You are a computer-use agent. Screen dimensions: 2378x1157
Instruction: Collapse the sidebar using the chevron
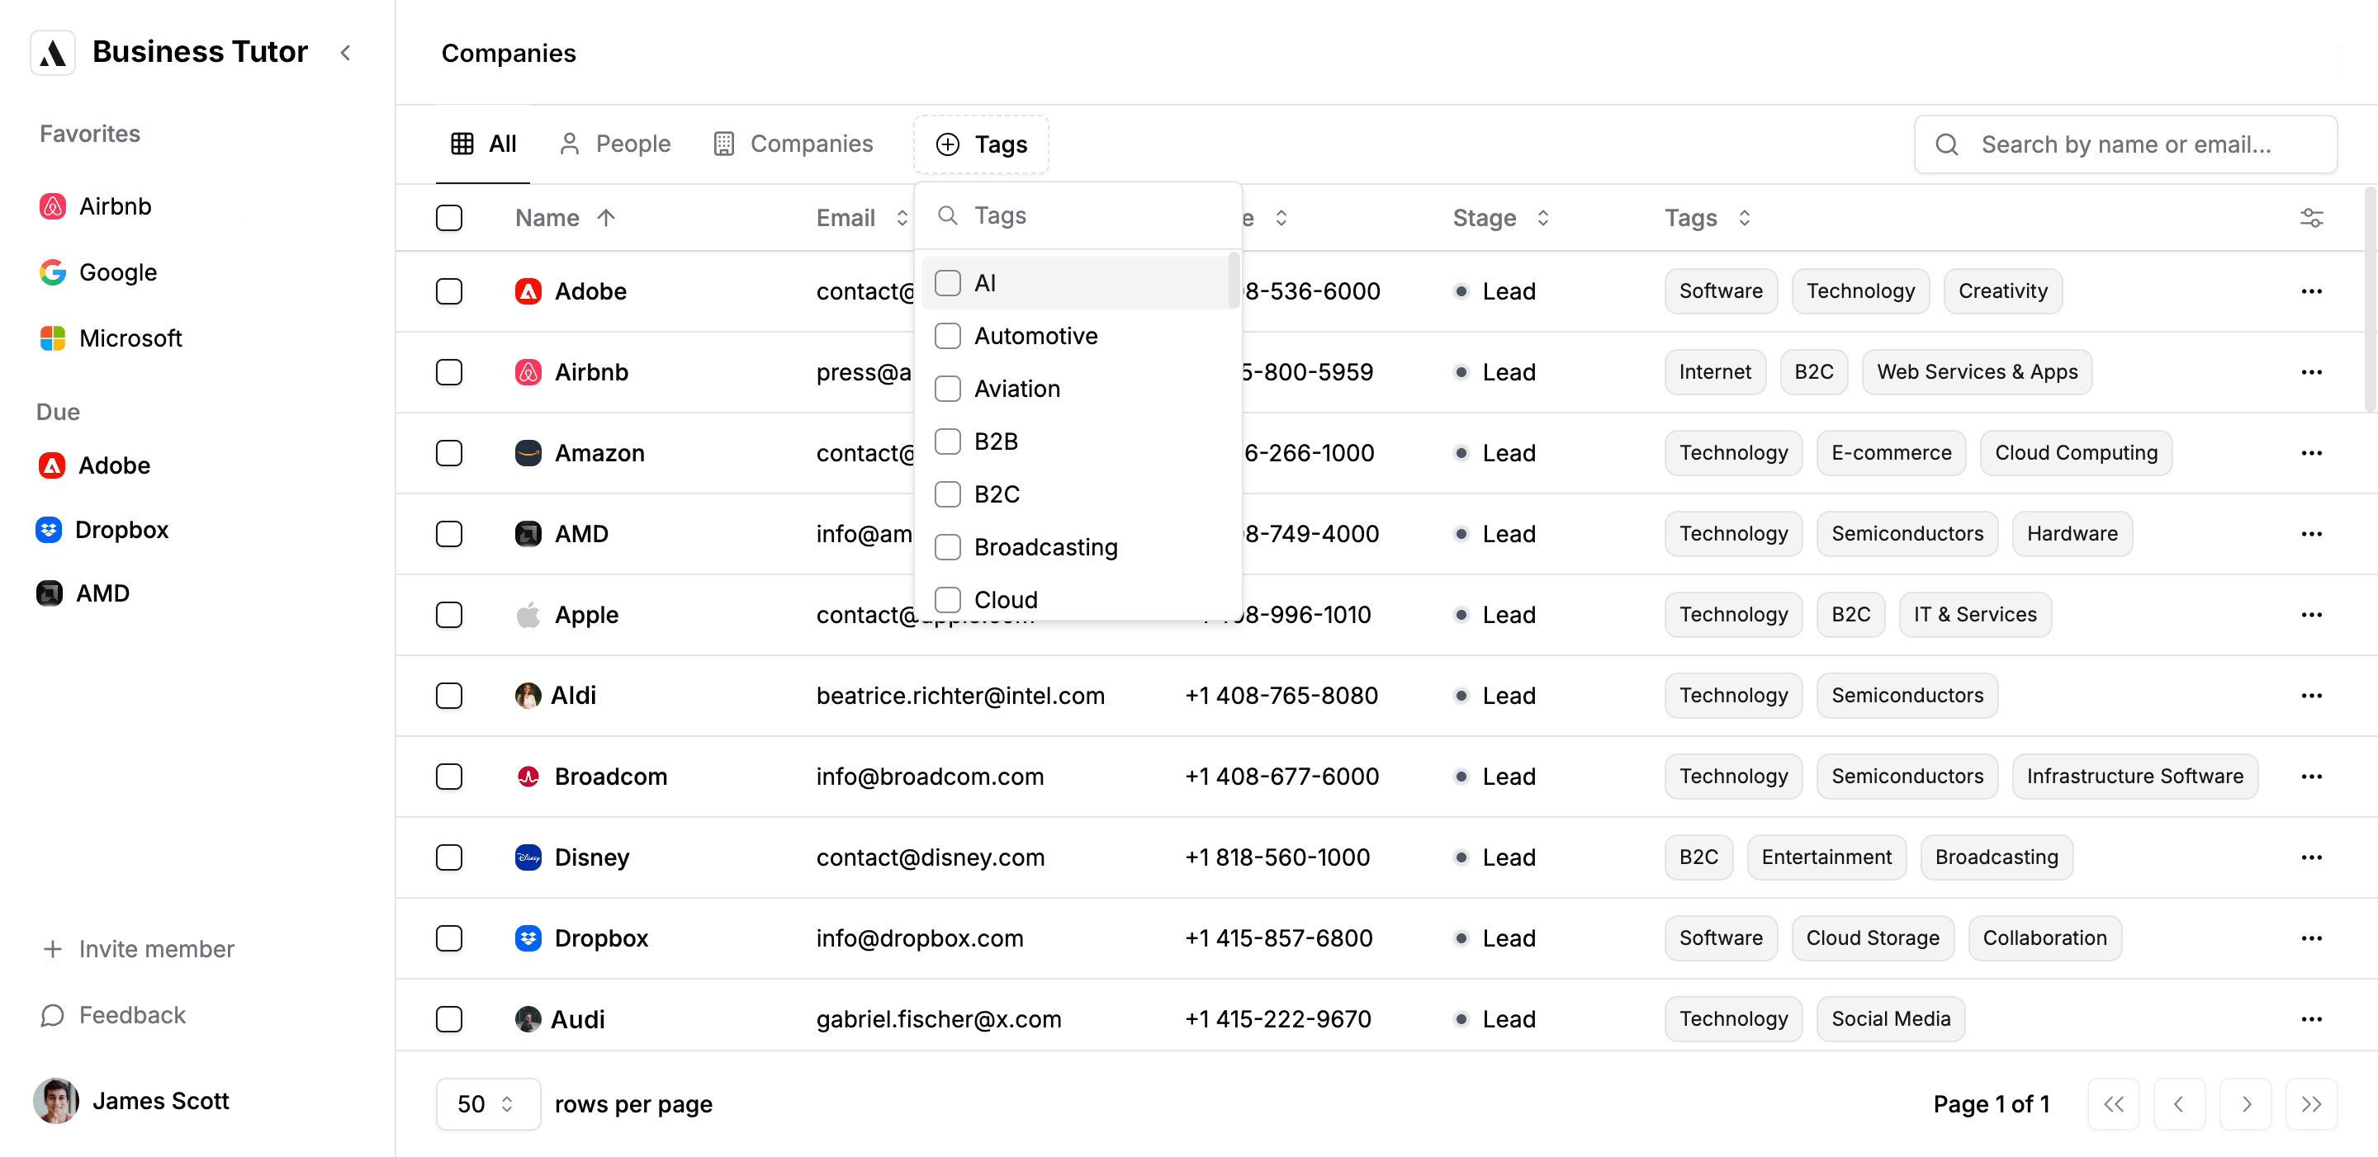[345, 53]
